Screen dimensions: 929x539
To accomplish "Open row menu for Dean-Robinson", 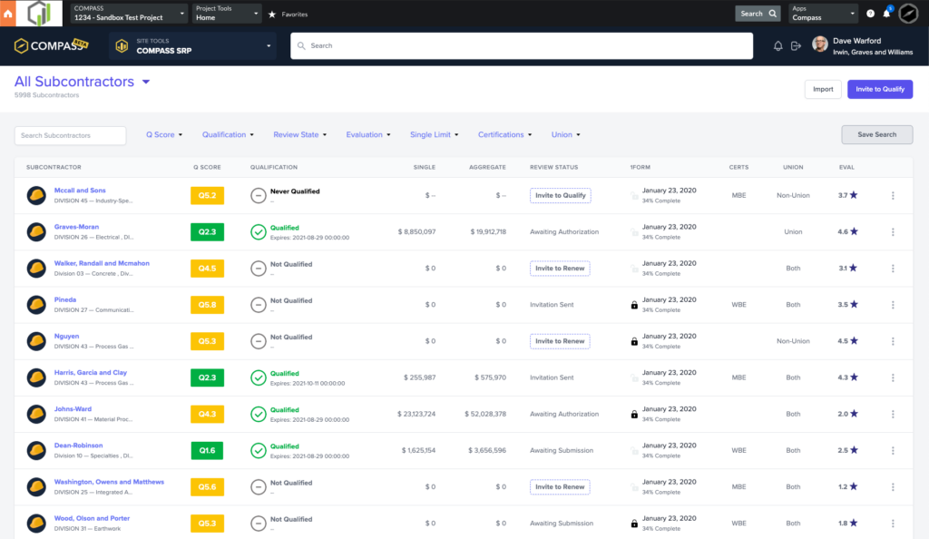I will [893, 451].
